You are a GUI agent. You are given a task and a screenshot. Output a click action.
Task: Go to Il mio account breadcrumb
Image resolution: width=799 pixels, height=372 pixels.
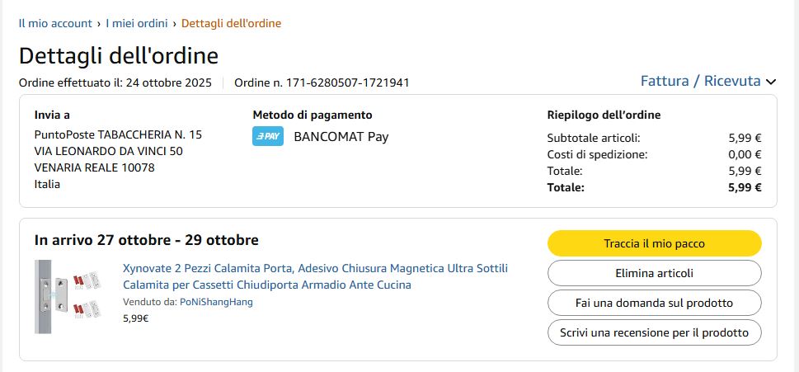pyautogui.click(x=55, y=23)
